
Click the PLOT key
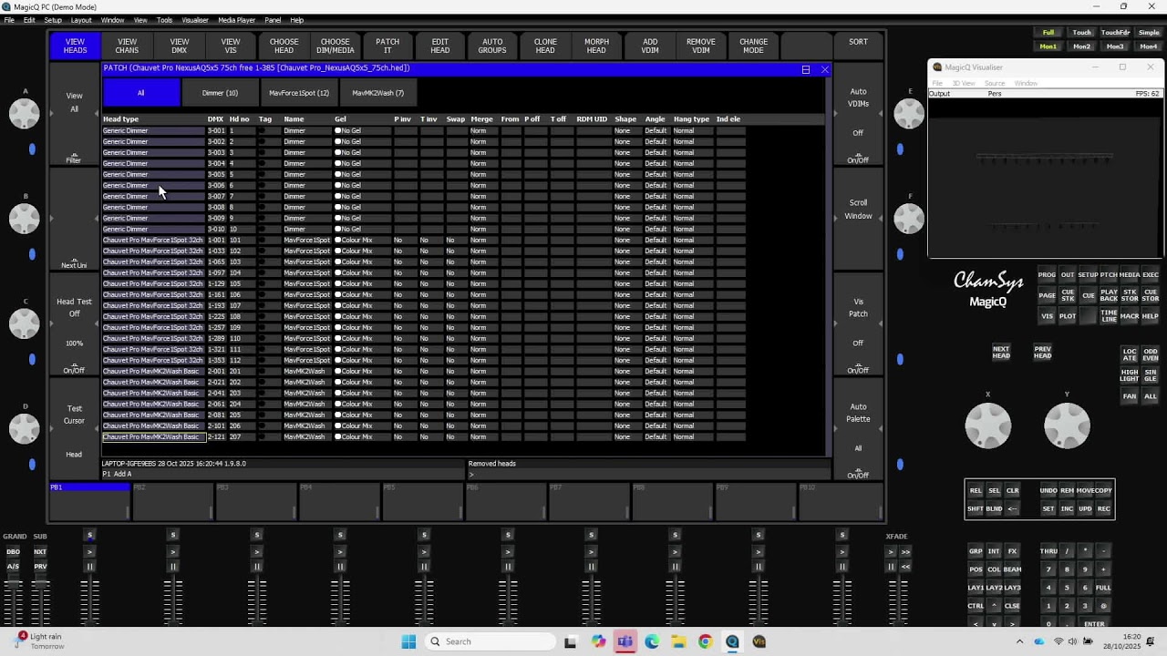[x=1068, y=316]
